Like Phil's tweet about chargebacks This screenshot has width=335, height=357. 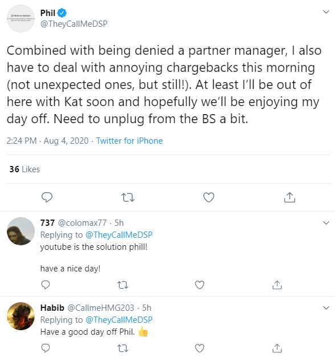pyautogui.click(x=209, y=197)
